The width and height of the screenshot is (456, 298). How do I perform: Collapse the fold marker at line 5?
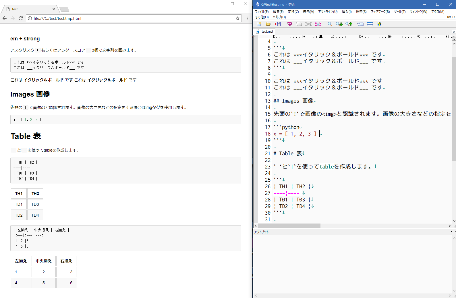256,48
